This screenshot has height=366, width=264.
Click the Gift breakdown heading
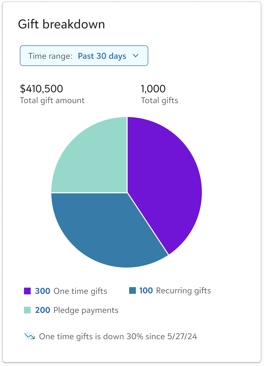[61, 24]
